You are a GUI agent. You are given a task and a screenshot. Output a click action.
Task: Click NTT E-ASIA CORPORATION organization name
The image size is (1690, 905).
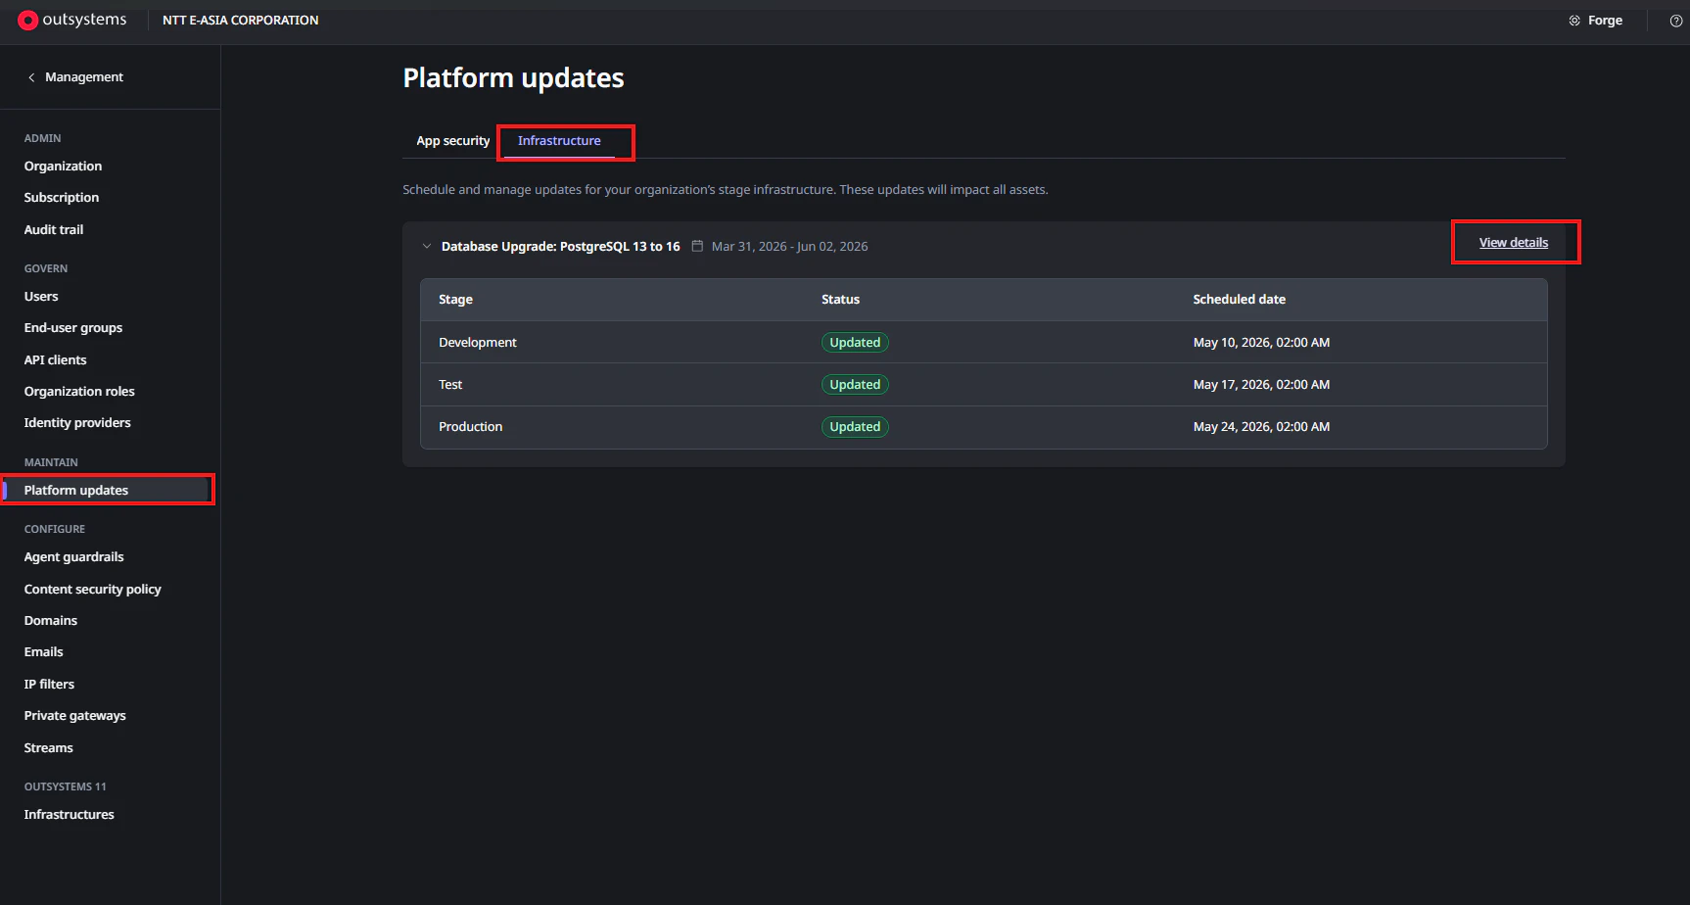pyautogui.click(x=241, y=21)
